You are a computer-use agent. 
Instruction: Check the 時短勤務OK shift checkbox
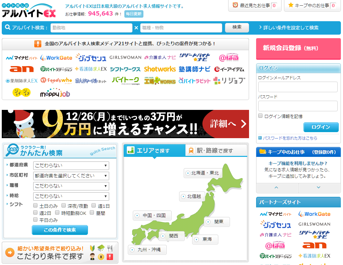pyautogui.click(x=57, y=212)
